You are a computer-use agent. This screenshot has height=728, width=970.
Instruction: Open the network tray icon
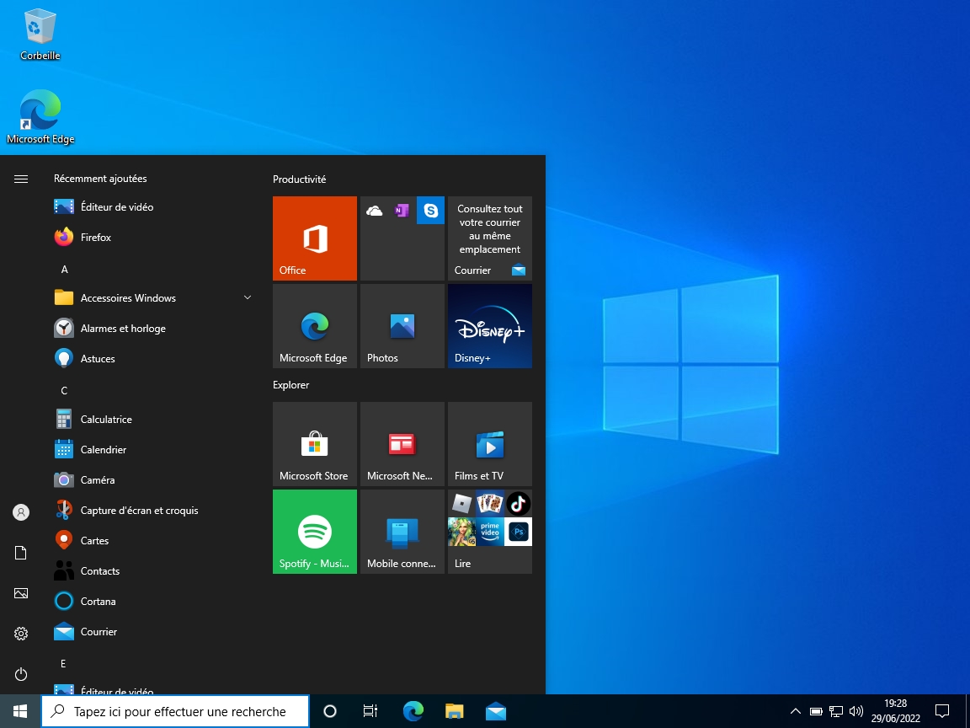(836, 711)
